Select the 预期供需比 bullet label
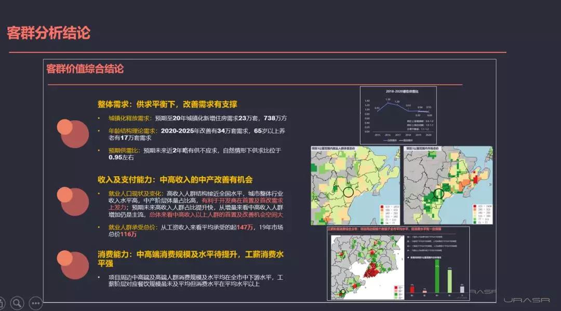The image size is (561, 311). click(124, 151)
